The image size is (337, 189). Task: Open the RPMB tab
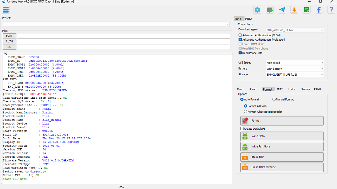click(318, 90)
